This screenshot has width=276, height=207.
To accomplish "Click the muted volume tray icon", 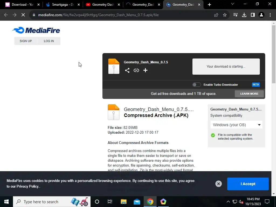I will [241, 202].
